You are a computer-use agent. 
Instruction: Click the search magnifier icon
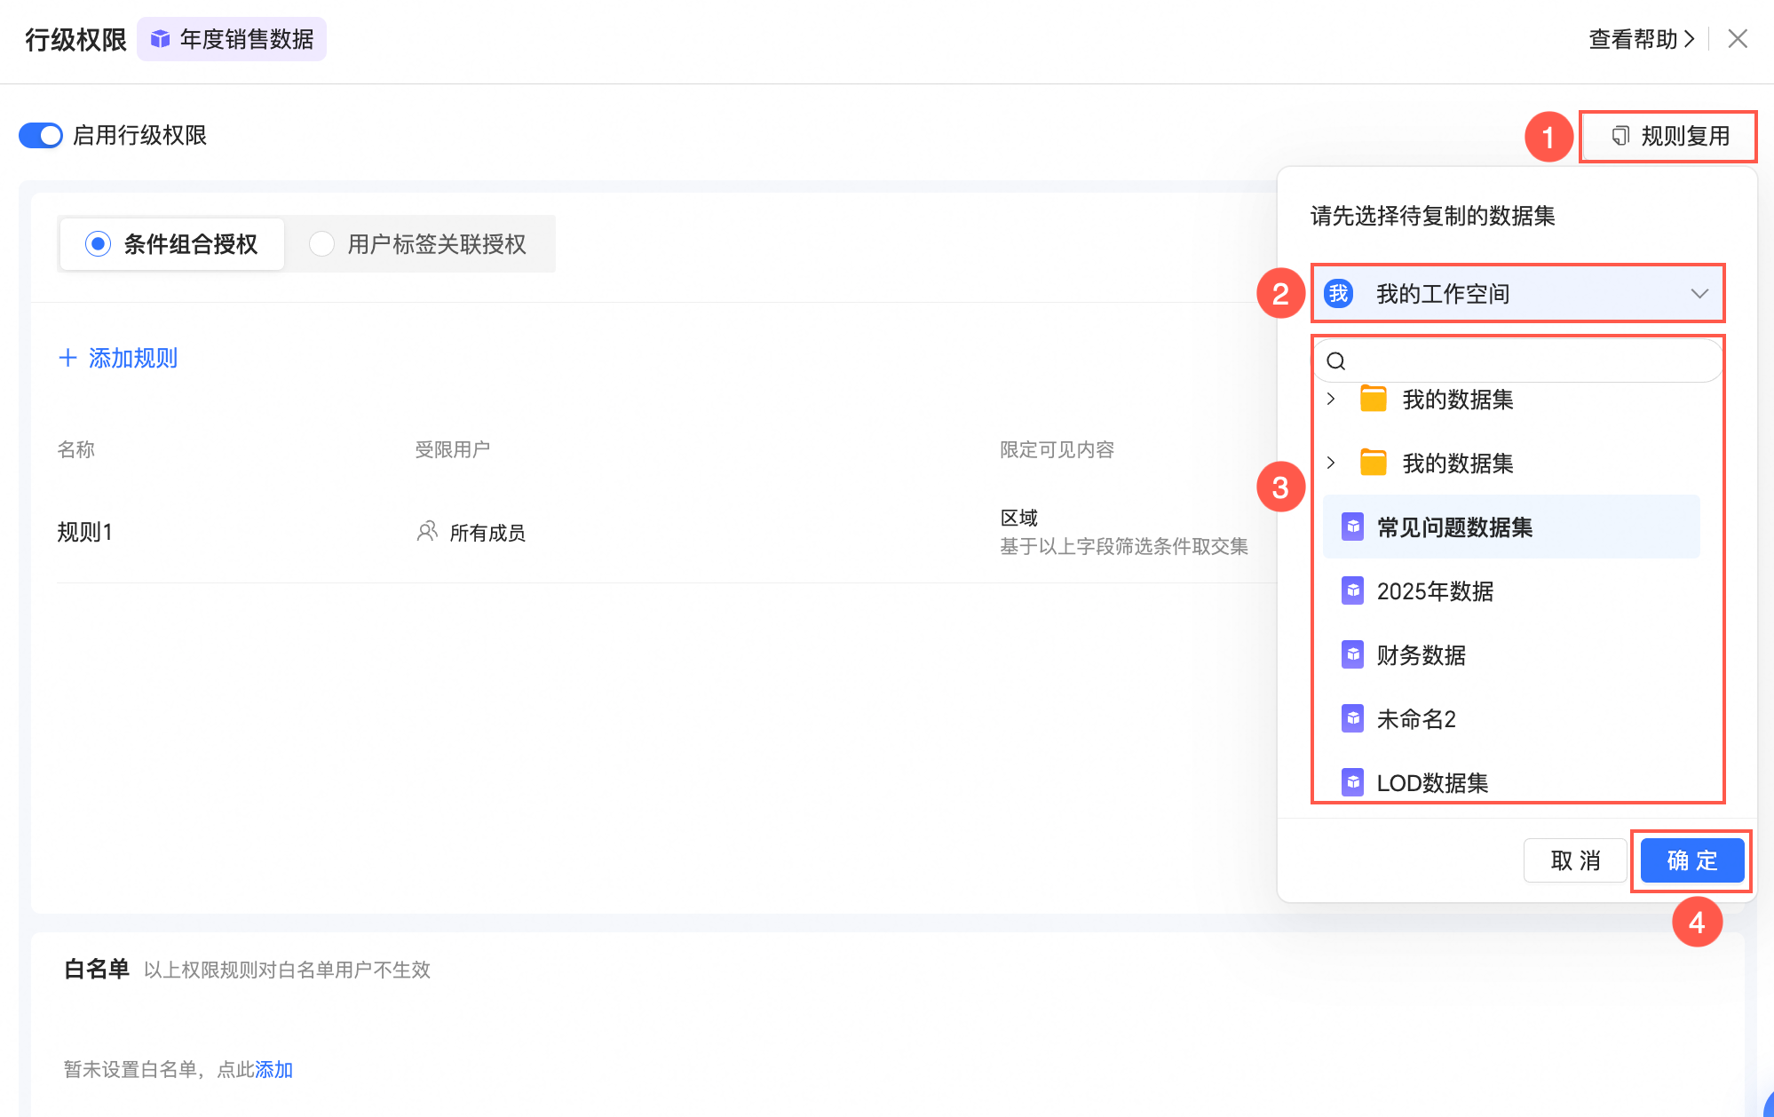click(x=1335, y=360)
